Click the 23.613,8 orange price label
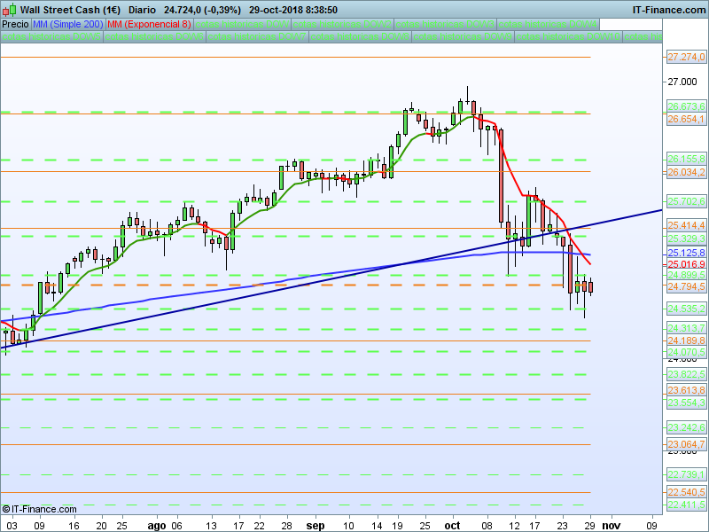The width and height of the screenshot is (709, 532). point(686,390)
